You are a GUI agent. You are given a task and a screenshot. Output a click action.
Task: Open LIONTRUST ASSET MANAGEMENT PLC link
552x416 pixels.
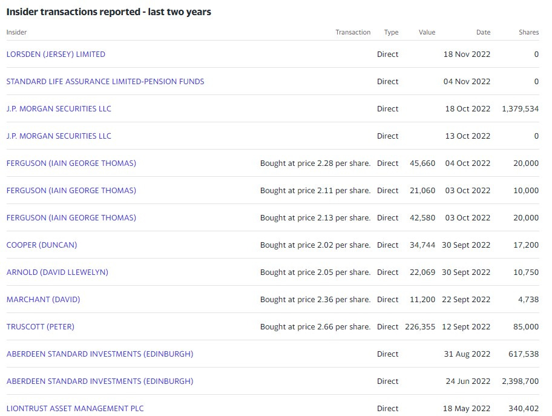tap(75, 408)
